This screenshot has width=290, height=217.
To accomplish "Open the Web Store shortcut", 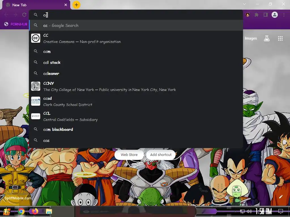I will 129,155.
